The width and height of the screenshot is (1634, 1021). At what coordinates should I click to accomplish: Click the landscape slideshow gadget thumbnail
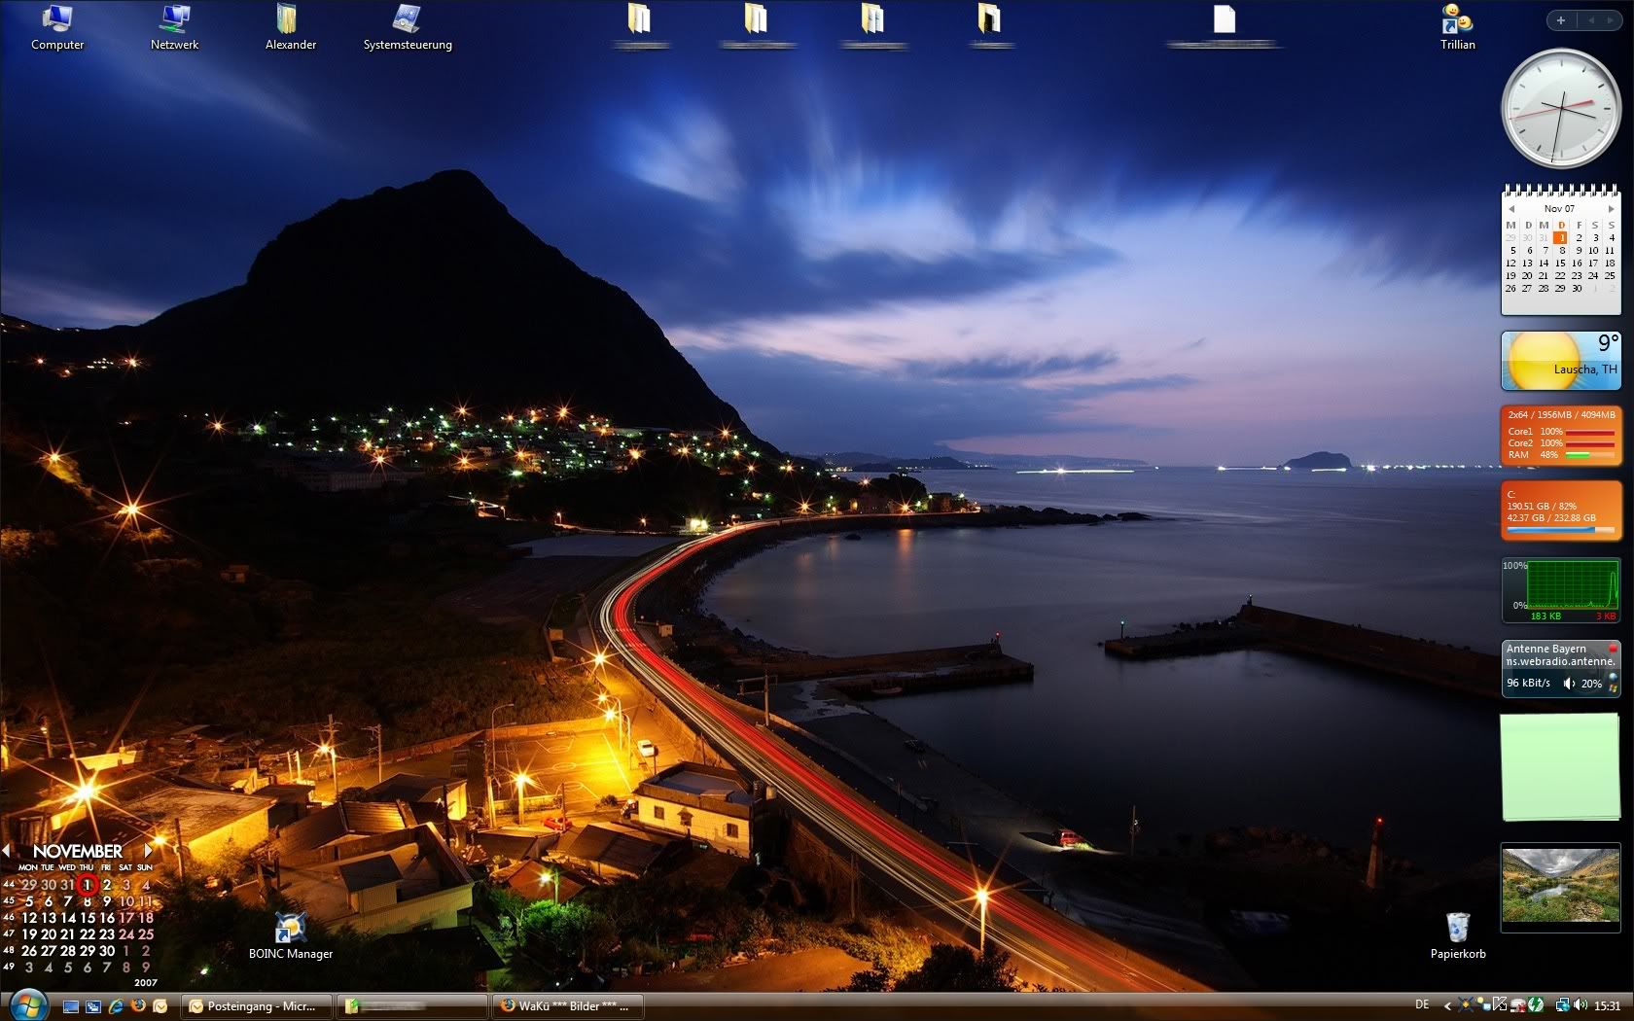click(1559, 887)
